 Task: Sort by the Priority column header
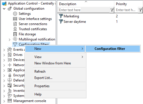coord(121,4)
